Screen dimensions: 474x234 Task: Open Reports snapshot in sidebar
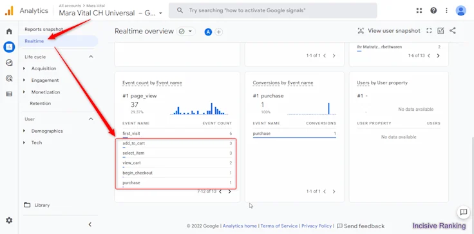(44, 30)
